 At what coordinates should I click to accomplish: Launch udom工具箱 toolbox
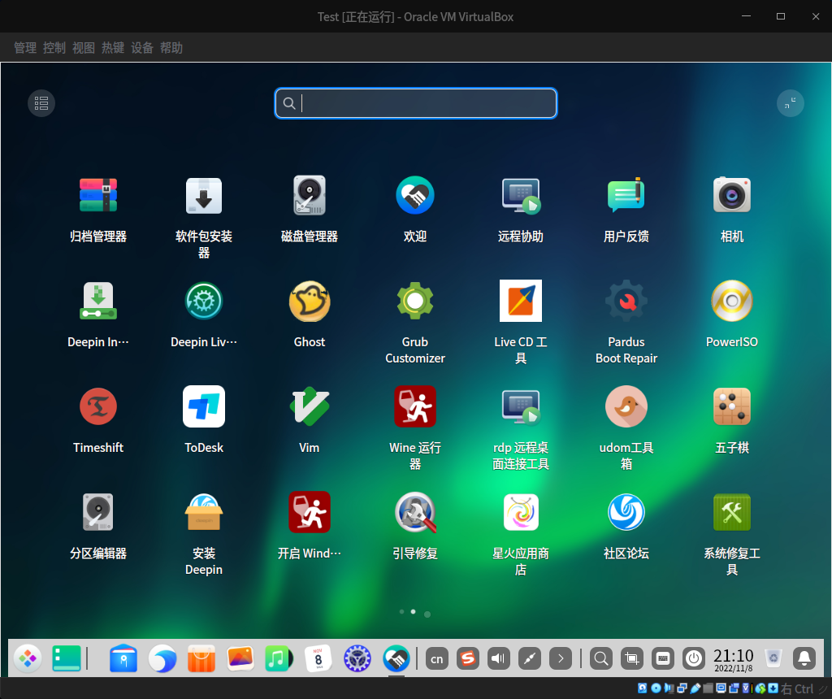coord(626,406)
